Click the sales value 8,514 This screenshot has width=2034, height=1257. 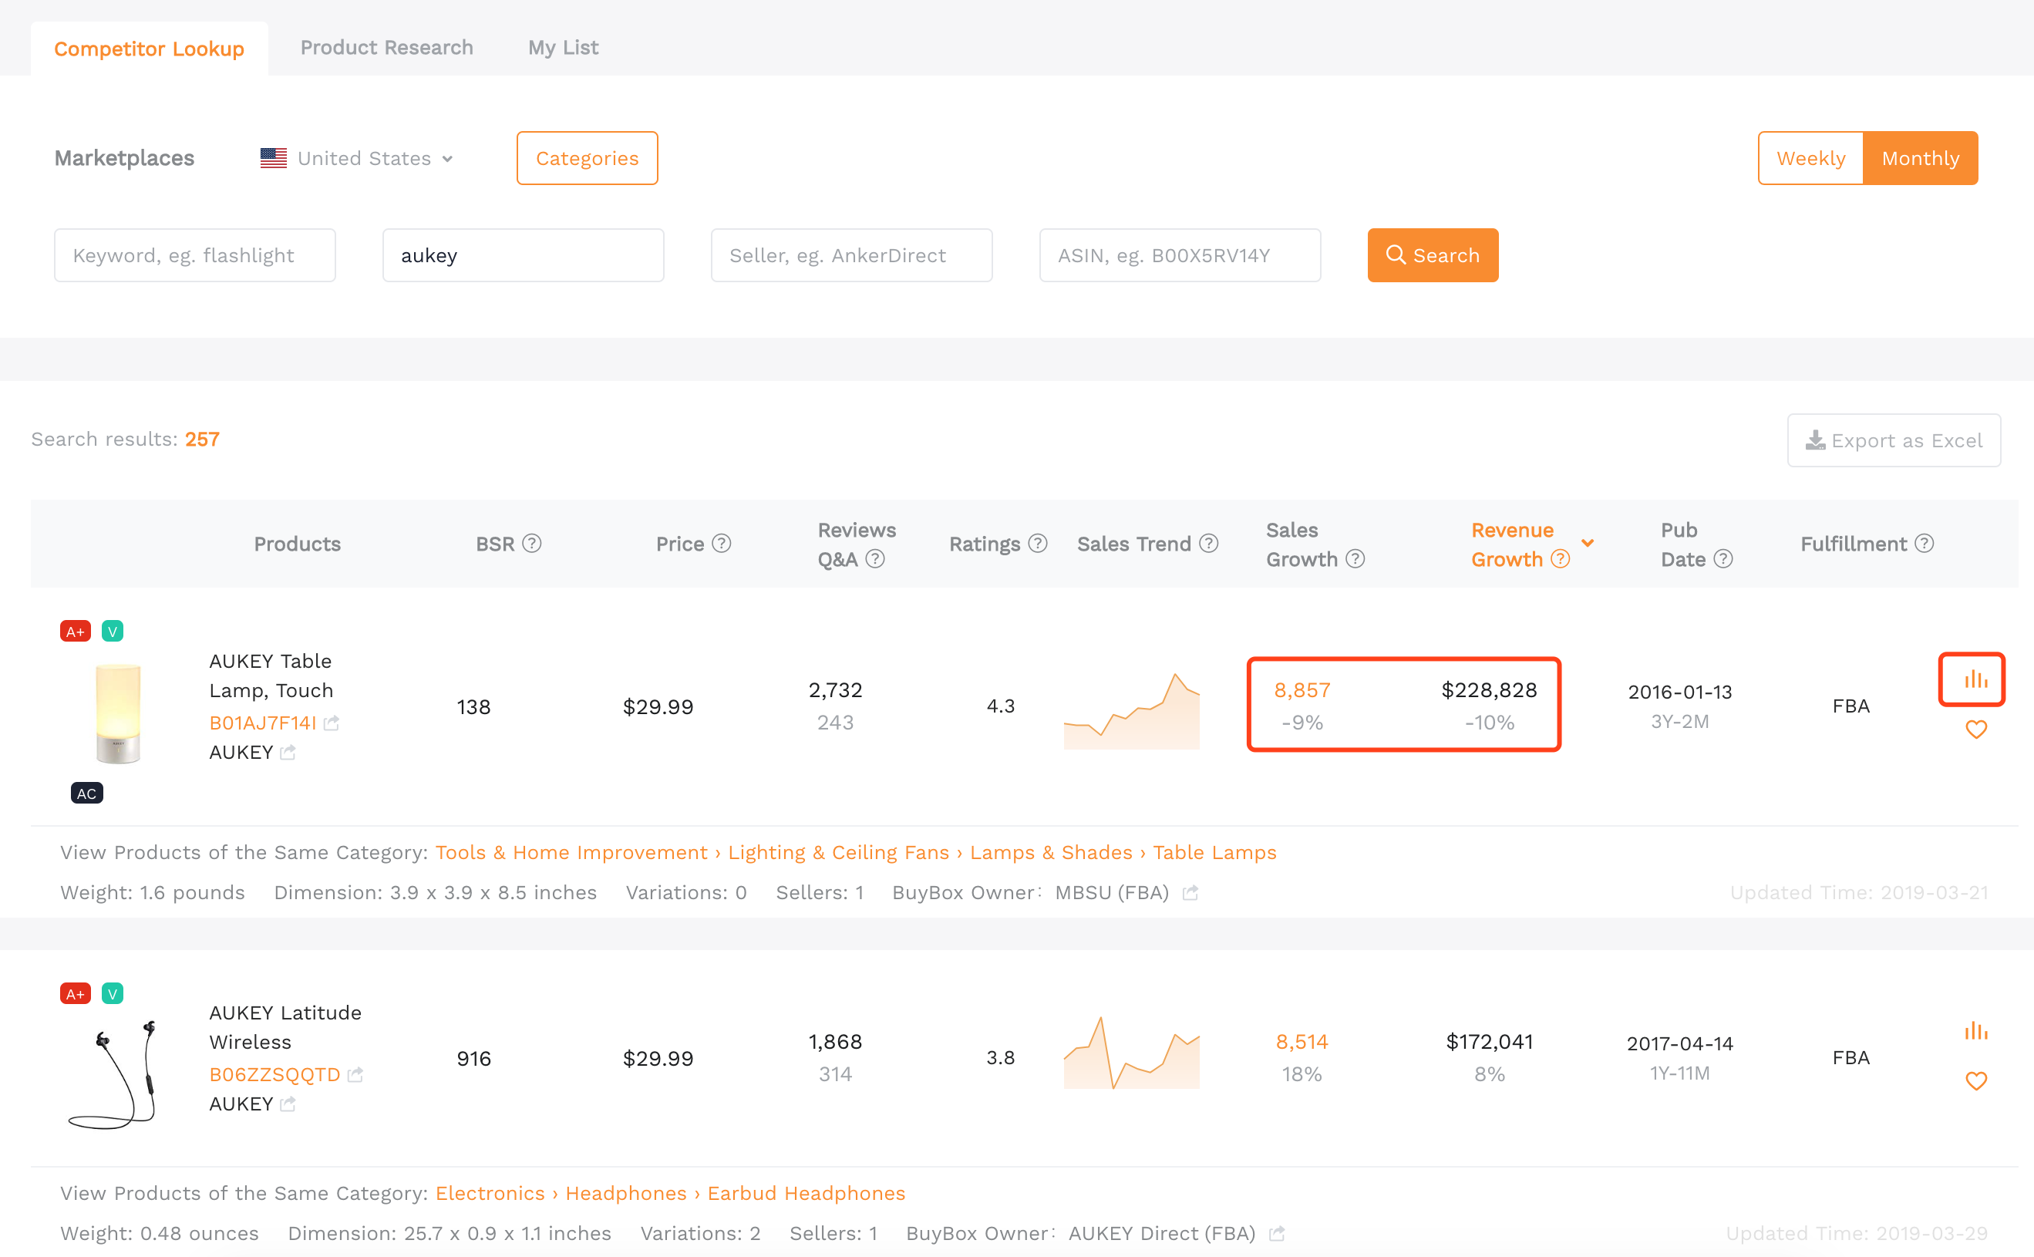click(1302, 1042)
